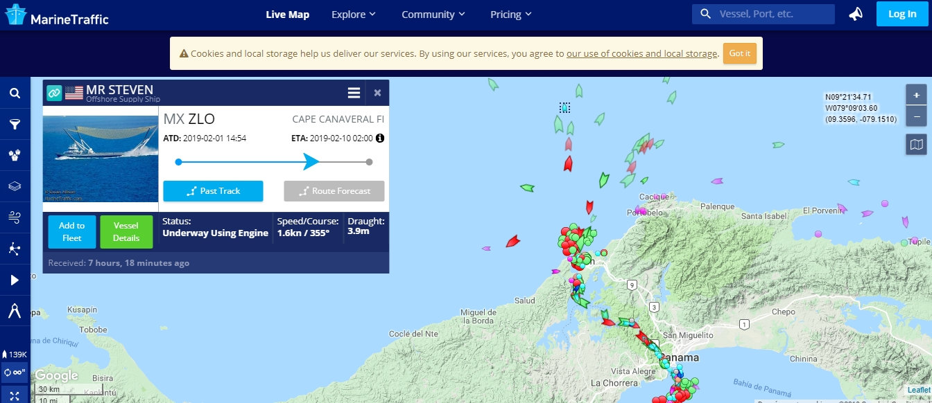Screen dimensions: 932x403
Task: Start the playback play icon in sidebar
Action: click(x=15, y=280)
